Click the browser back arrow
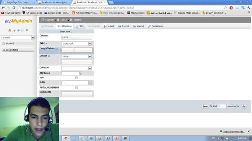The height and width of the screenshot is (141, 252). pos(3,8)
